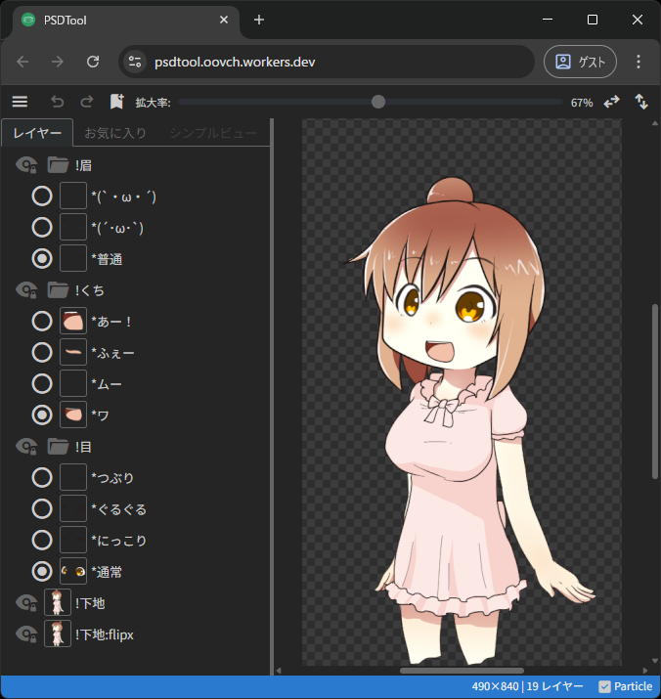The image size is (661, 699).
Task: Select radio for *(`・ω・´) eyebrow
Action: (x=42, y=197)
